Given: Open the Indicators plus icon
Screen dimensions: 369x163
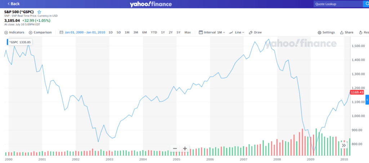Looking at the screenshot, I should tap(6, 32).
